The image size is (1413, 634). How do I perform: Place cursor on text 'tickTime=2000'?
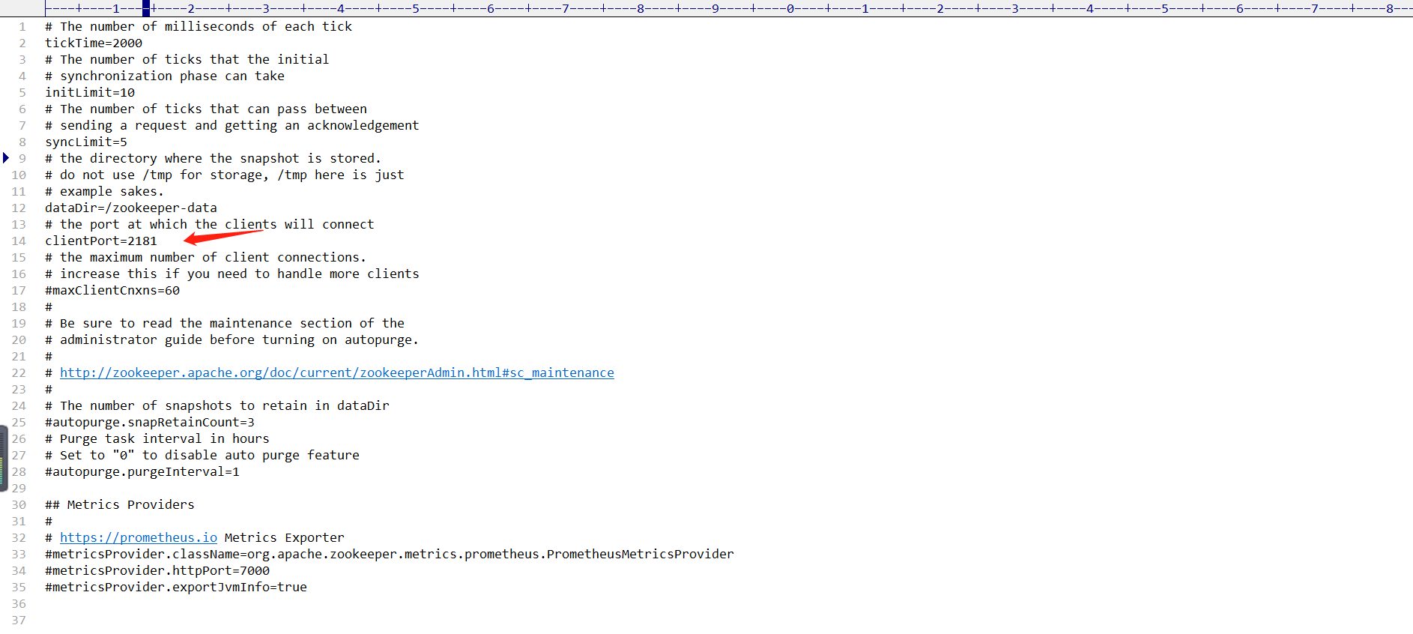coord(94,43)
